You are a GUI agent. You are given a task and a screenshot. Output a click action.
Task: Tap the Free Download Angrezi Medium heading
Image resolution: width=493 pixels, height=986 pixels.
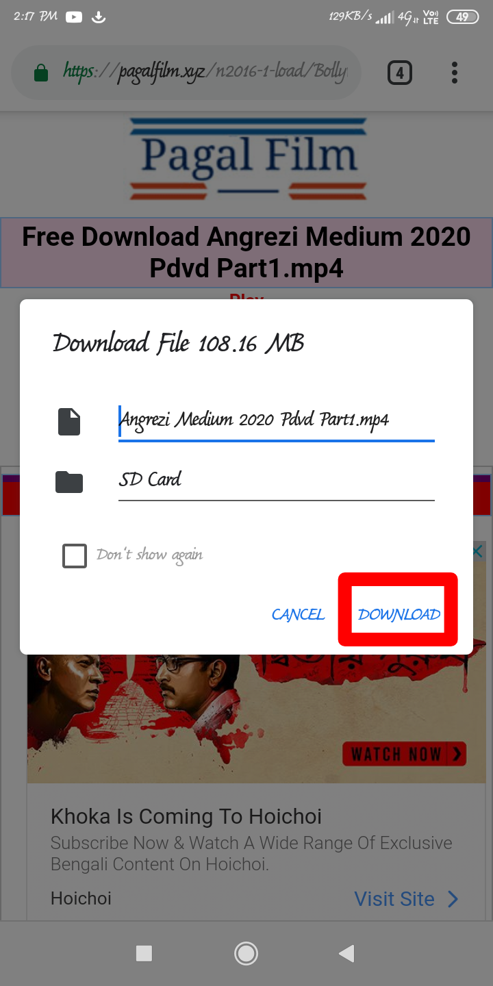(246, 252)
